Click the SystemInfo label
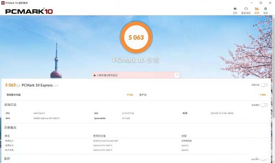Screen dimensions: 275x163 point(100,118)
